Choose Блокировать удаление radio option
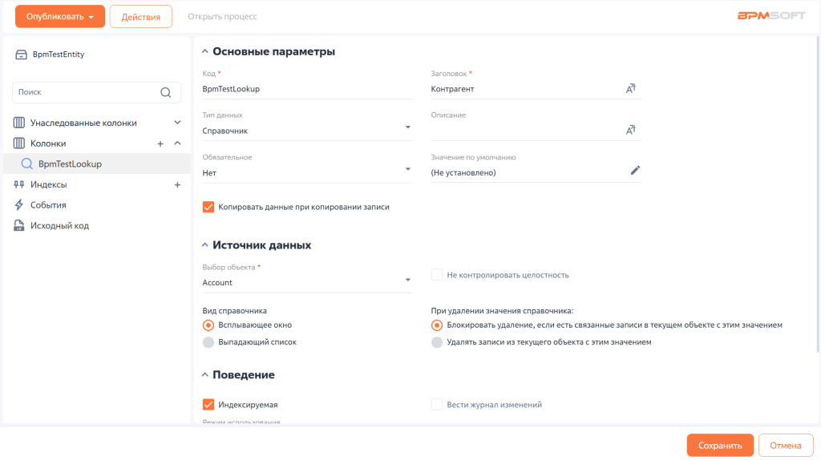Screen dimensions: 821x460 point(437,325)
